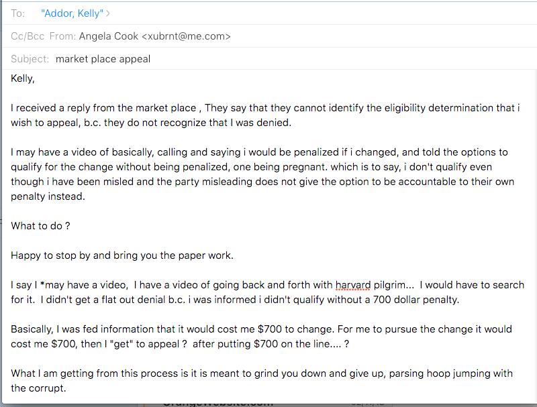
Task: Click the "Happy to stop by" sentence
Action: tap(122, 255)
